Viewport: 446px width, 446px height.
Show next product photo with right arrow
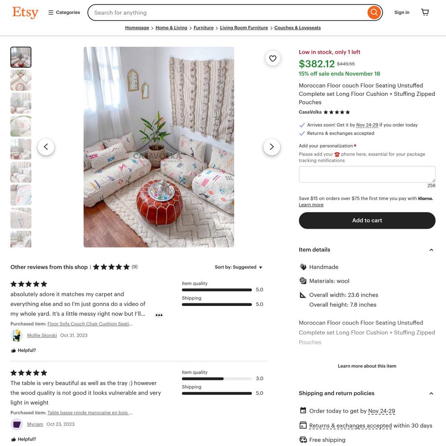click(x=272, y=147)
